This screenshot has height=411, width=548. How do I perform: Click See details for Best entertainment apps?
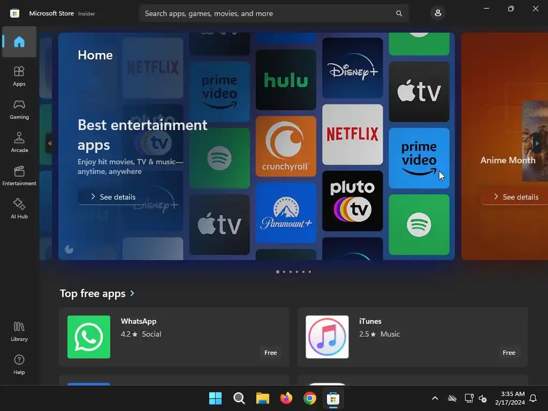click(113, 197)
